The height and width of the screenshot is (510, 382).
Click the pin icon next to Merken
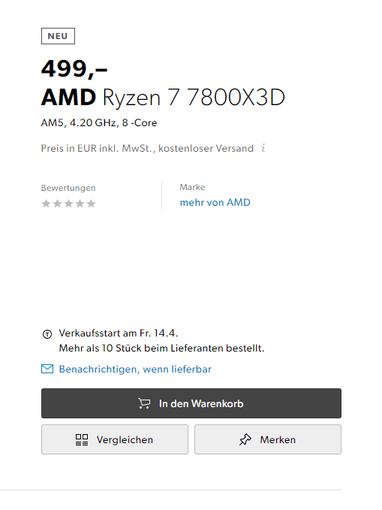click(245, 439)
